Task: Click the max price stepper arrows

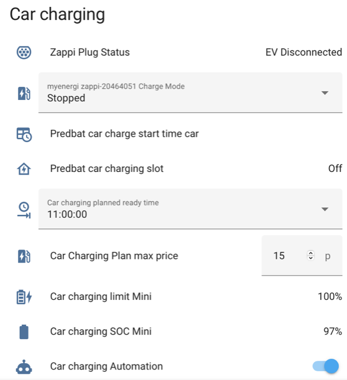Action: click(x=310, y=255)
